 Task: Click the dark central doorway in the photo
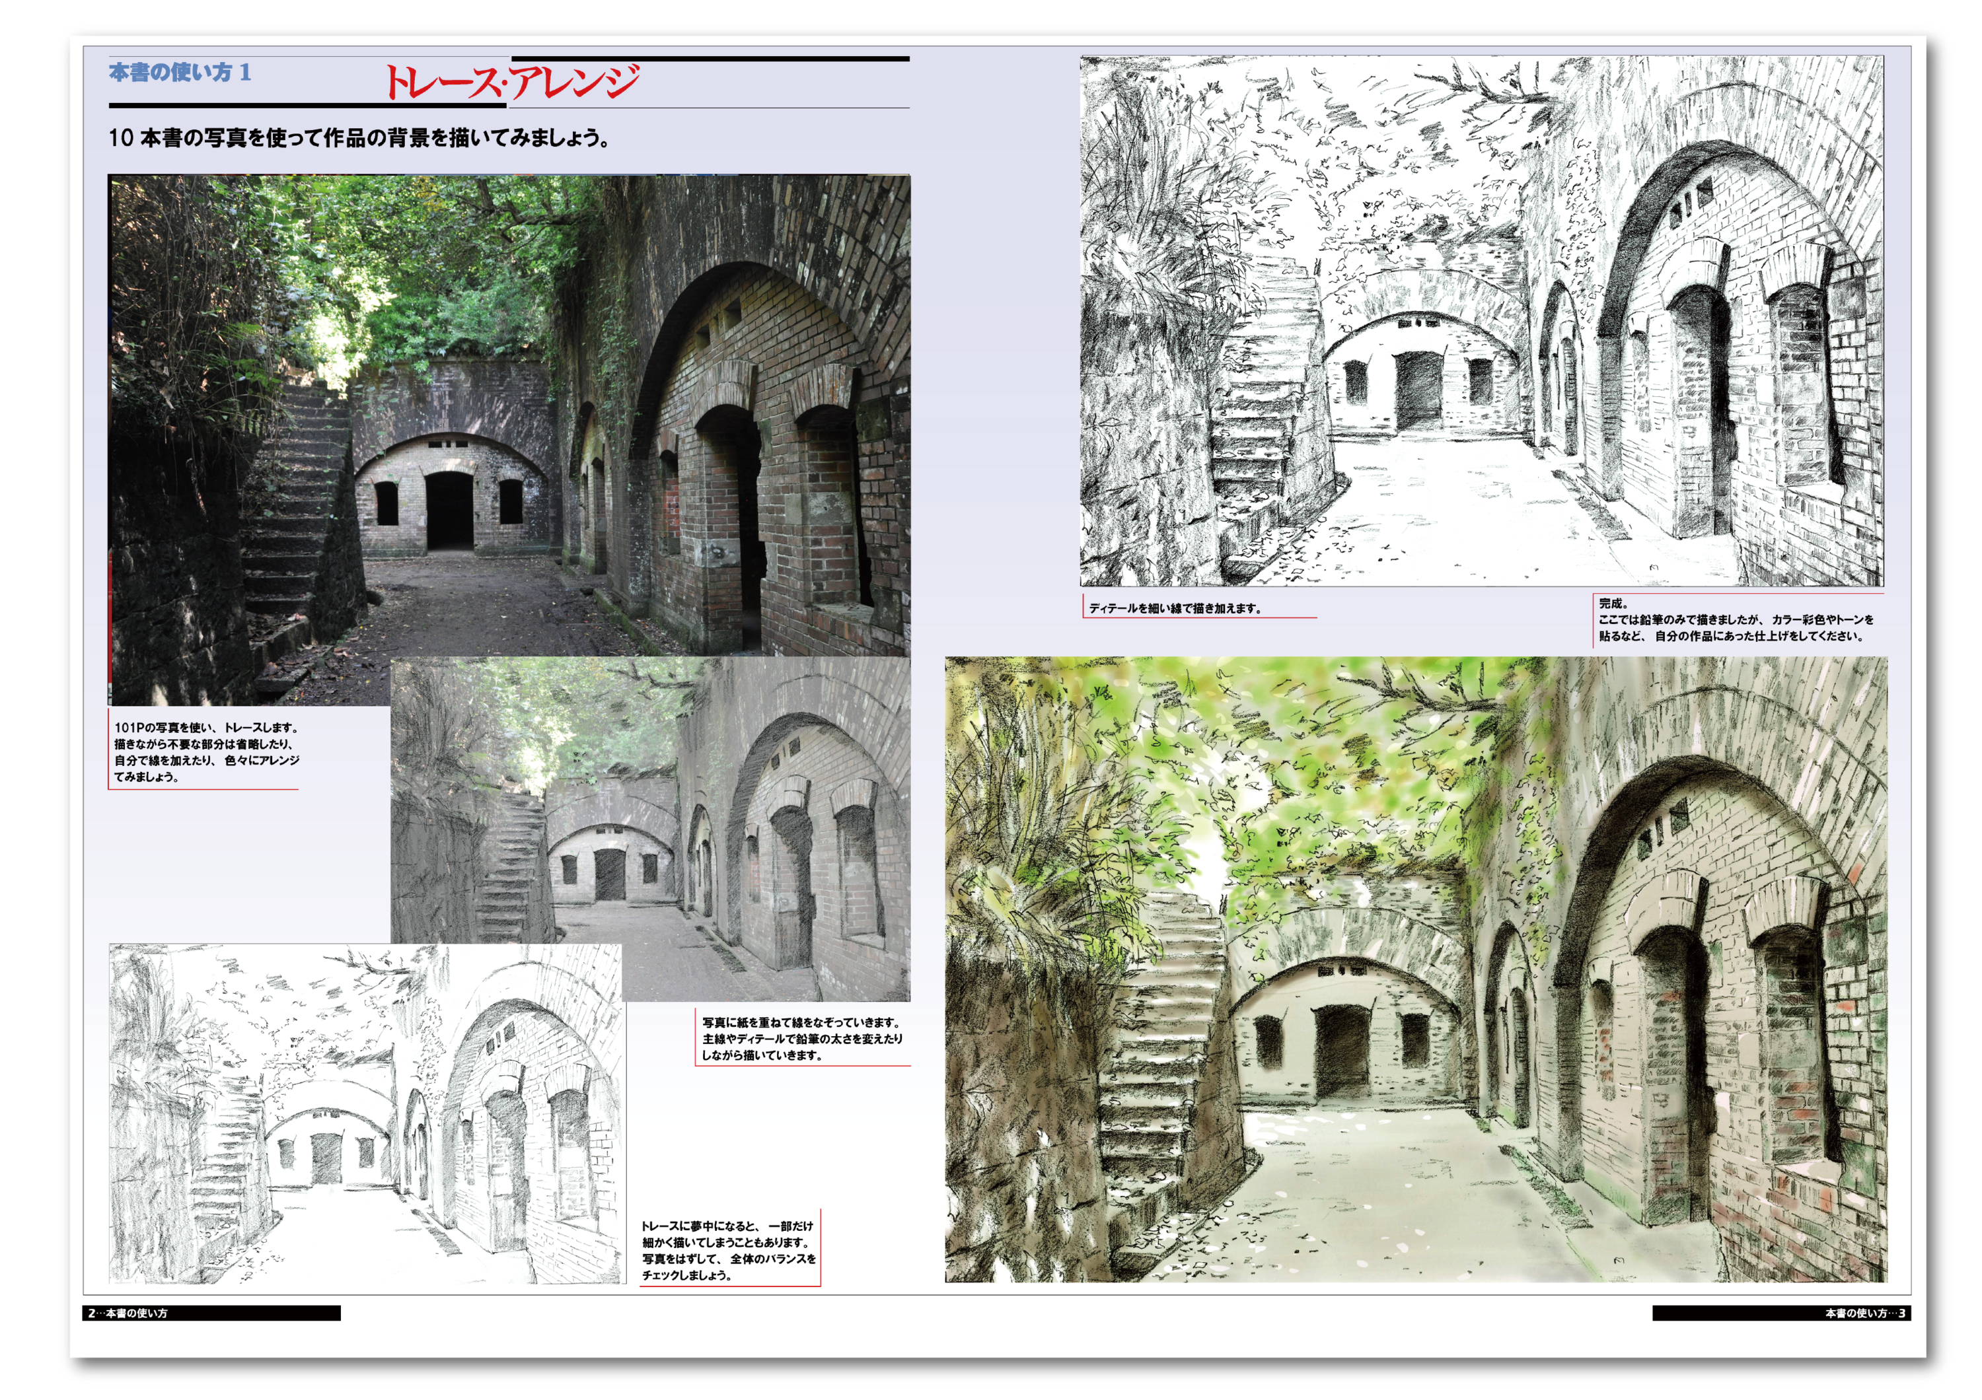pos(450,510)
